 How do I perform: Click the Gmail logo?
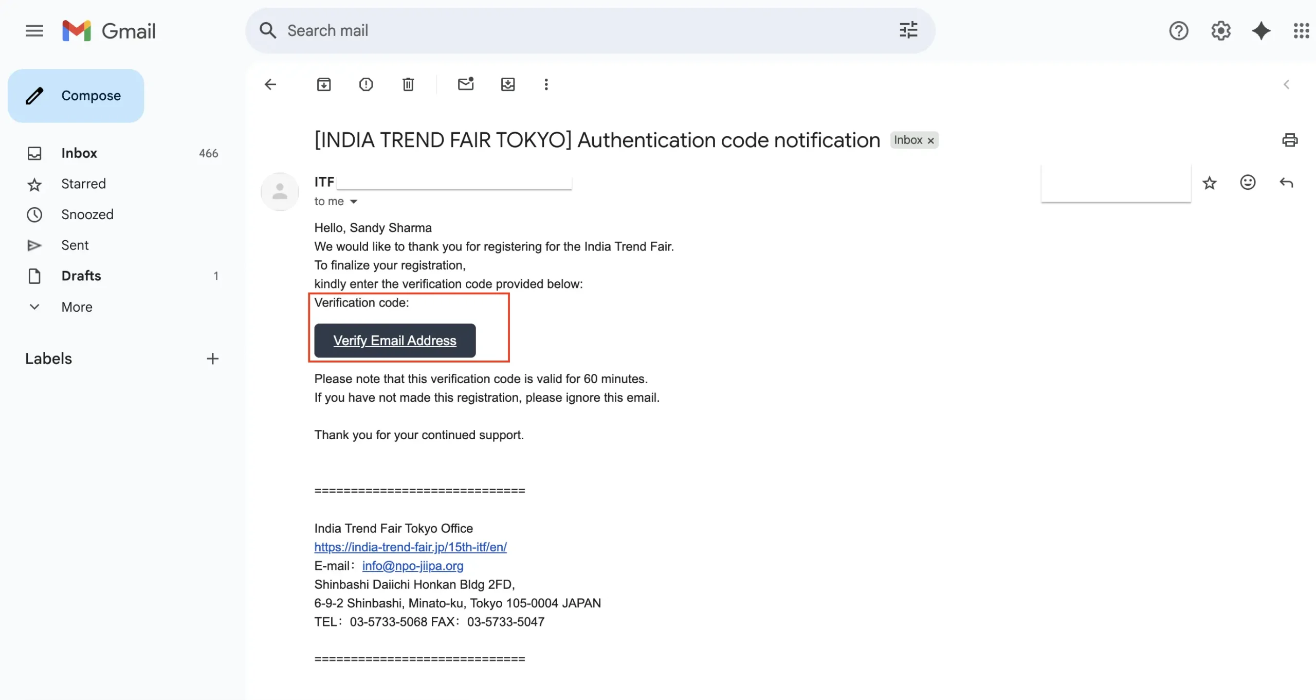pyautogui.click(x=108, y=31)
